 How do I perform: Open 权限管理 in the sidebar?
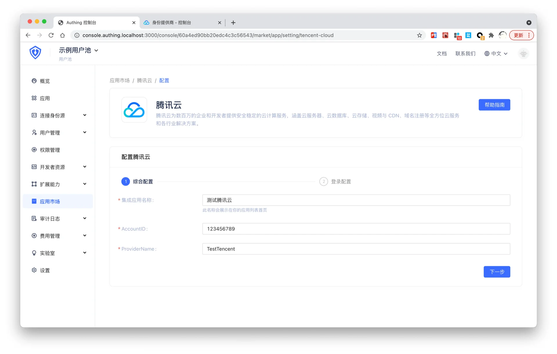[x=58, y=150]
